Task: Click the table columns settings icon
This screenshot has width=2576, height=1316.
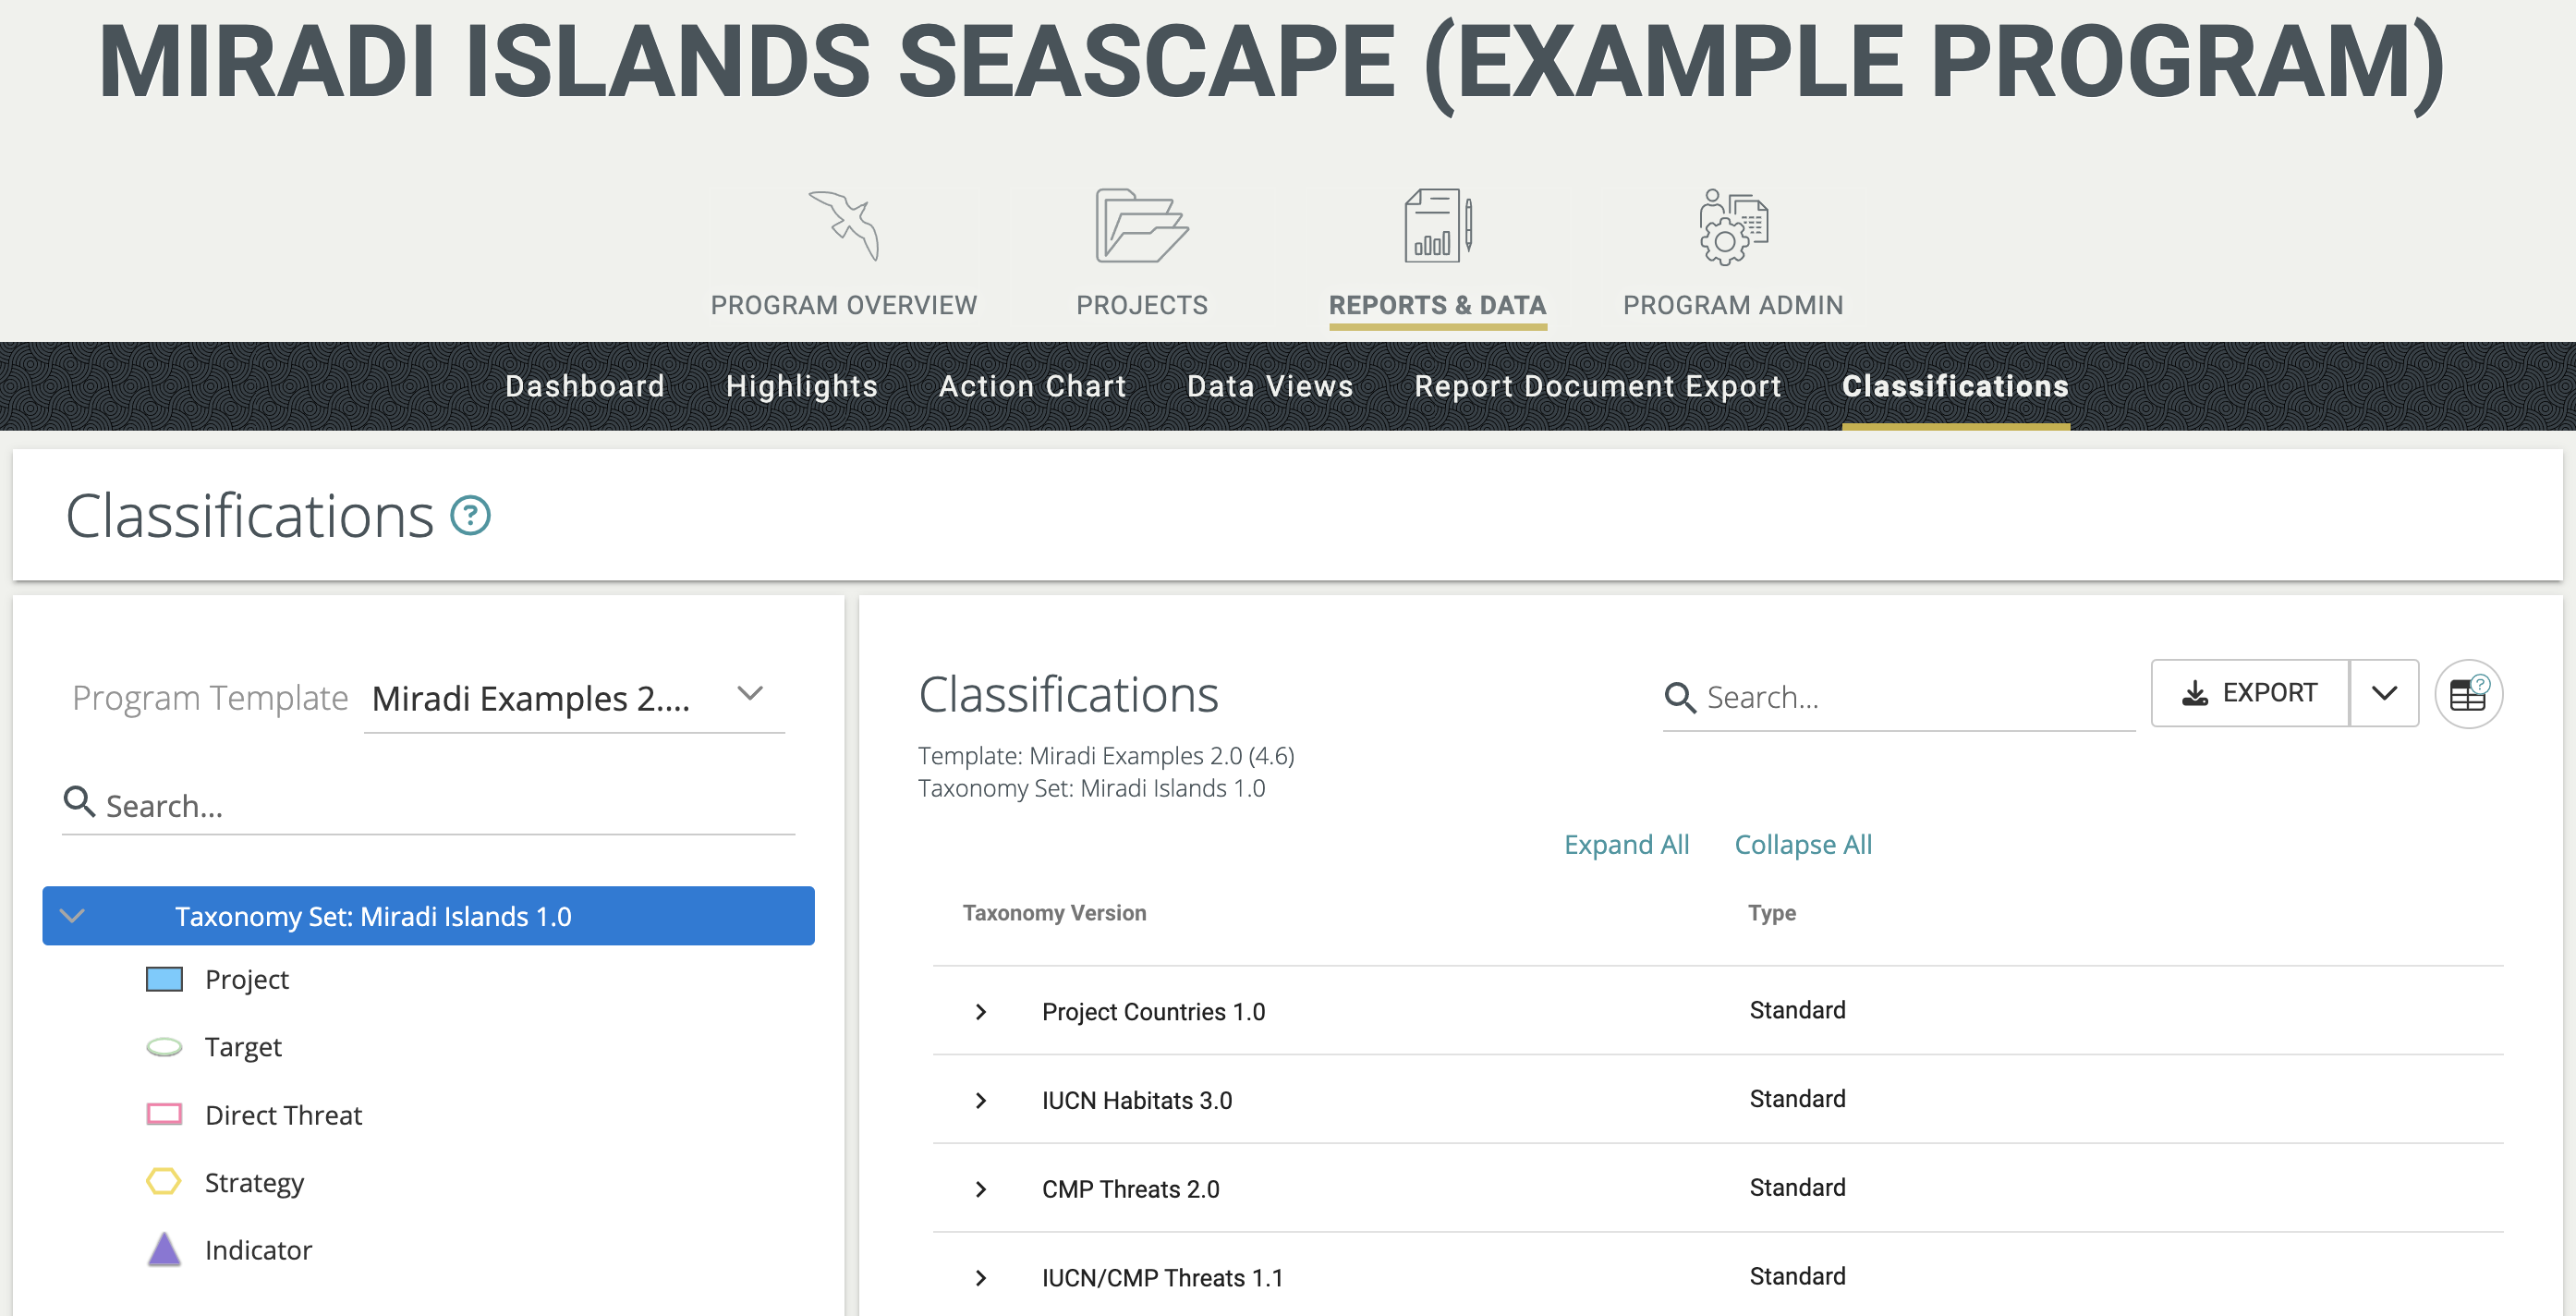Action: pos(2468,694)
